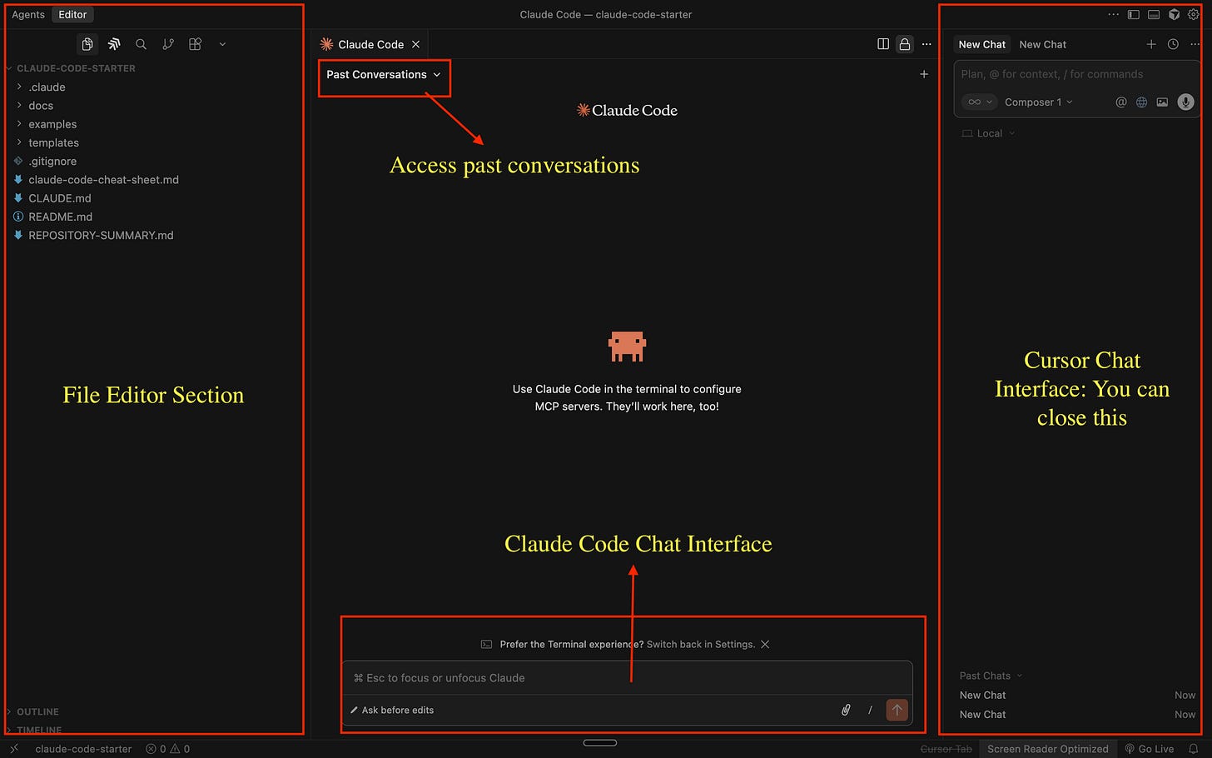This screenshot has width=1212, height=758.
Task: Click the microphone icon in Cursor chat input
Action: click(1185, 102)
